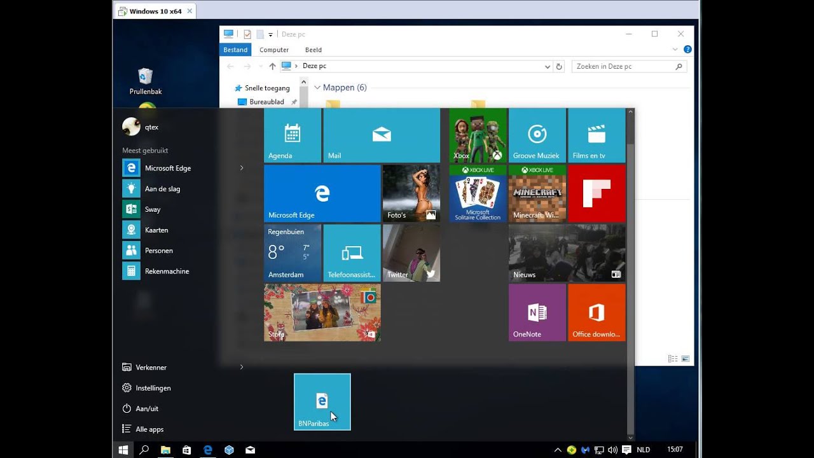
Task: Open the Agenda calendar tile
Action: [x=293, y=135]
